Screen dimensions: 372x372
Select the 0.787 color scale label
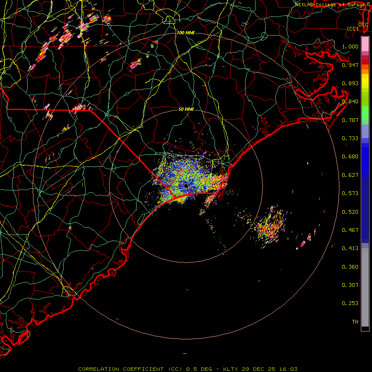350,120
